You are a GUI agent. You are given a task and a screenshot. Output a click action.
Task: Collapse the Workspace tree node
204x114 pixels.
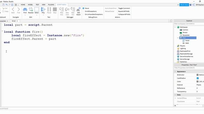[x=175, y=27]
